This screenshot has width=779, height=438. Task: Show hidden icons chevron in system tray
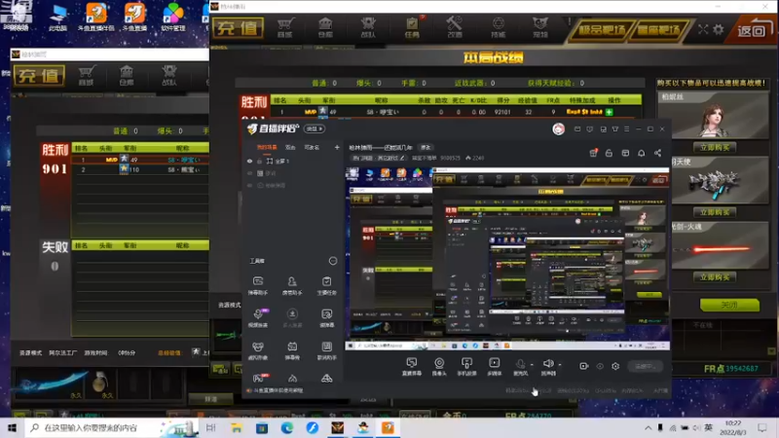[649, 428]
